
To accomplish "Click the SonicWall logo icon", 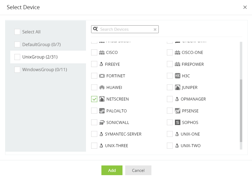I will pyautogui.click(x=102, y=123).
